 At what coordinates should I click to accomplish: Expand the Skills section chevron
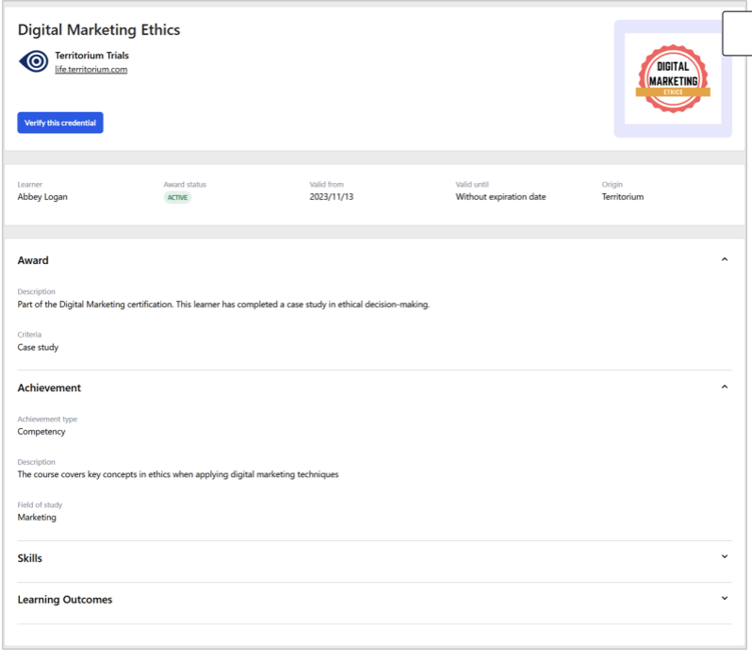724,557
